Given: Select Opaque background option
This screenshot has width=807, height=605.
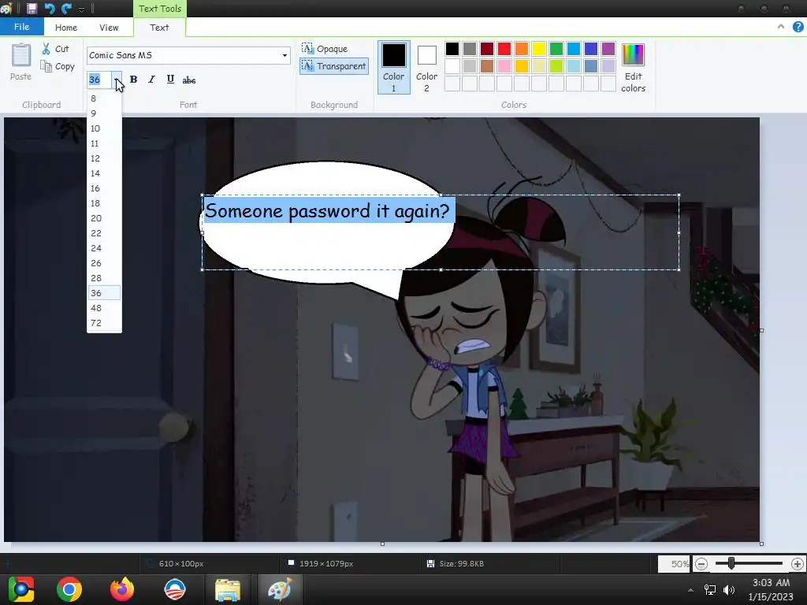Looking at the screenshot, I should click(x=325, y=49).
